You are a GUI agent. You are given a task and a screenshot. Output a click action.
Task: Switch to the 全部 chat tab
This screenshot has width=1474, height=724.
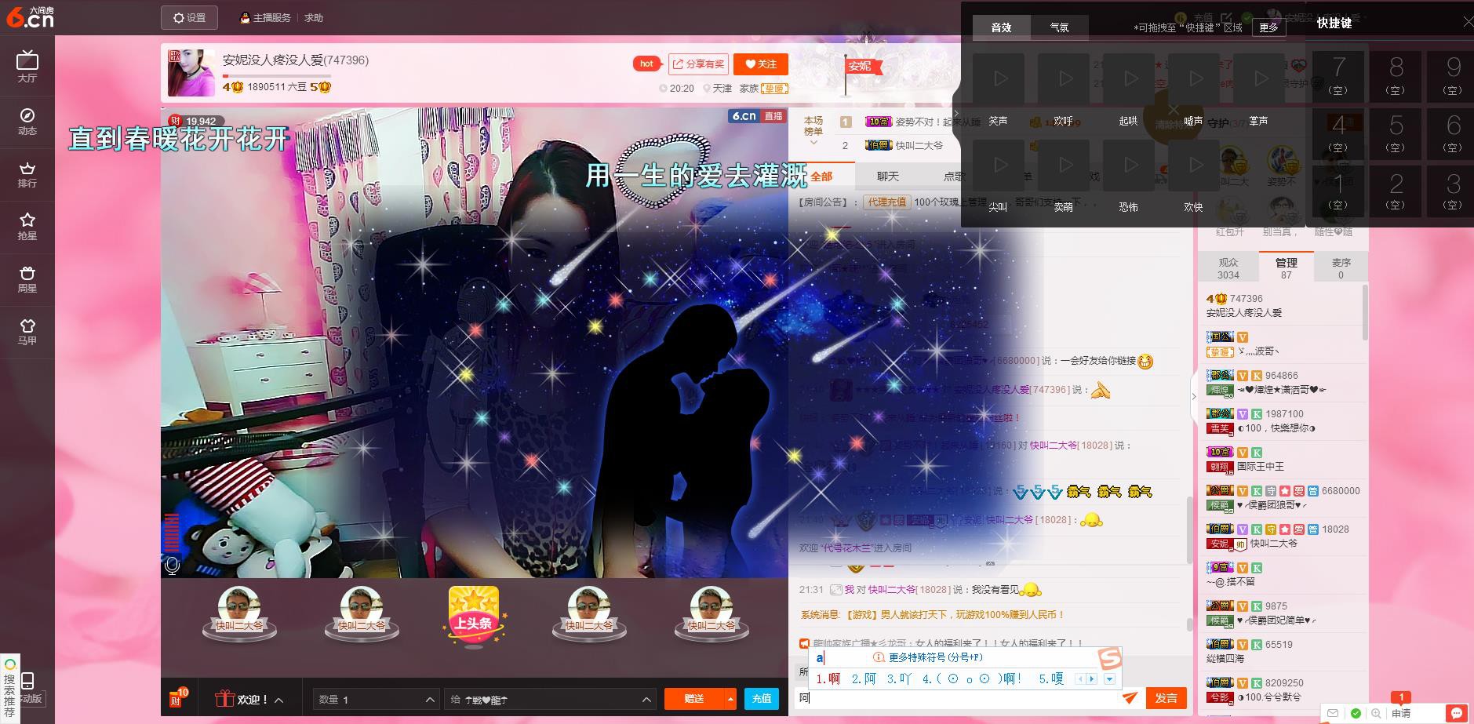[x=821, y=176]
